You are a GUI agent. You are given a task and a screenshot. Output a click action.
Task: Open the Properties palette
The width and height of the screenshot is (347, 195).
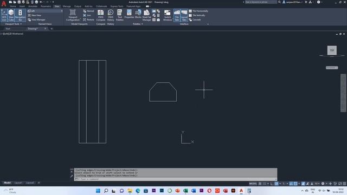coord(129,14)
